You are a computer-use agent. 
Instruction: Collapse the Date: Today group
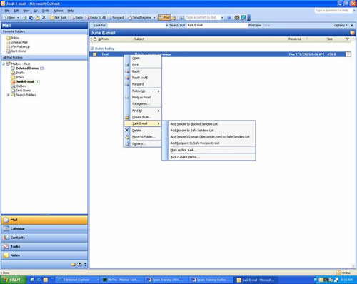pos(92,49)
